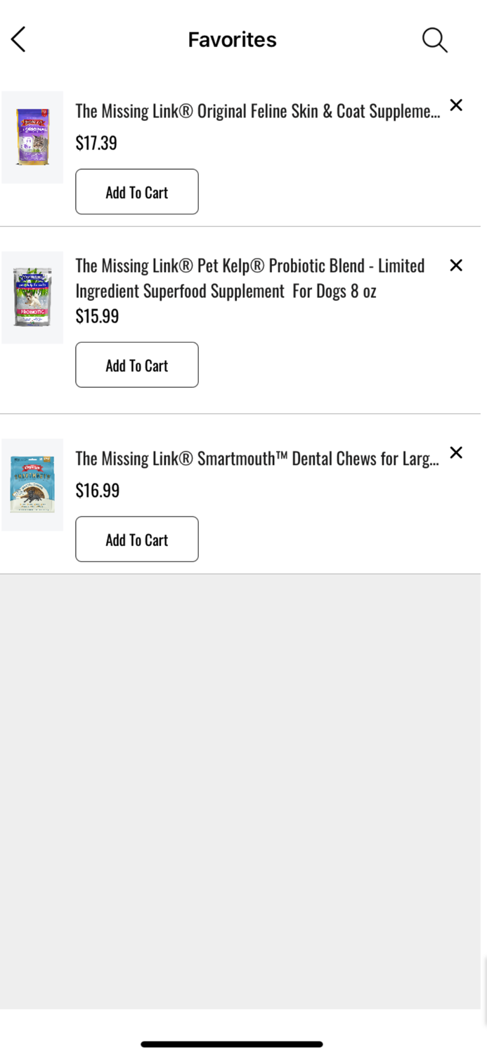This screenshot has height=1054, width=487.
Task: View the Pet Kelp Probiotic Blend thumbnail
Action: pyautogui.click(x=32, y=297)
